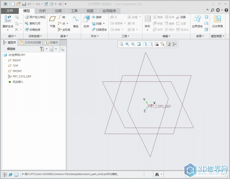Collapse the ribbon with the up arrow

click(x=207, y=10)
